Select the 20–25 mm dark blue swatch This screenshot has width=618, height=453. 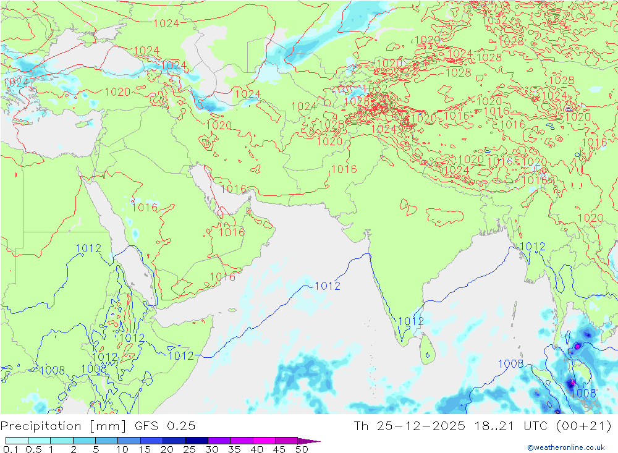pyautogui.click(x=174, y=441)
